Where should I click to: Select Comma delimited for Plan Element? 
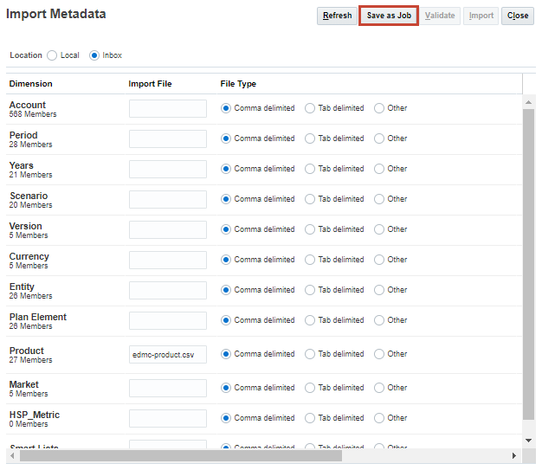(x=226, y=320)
